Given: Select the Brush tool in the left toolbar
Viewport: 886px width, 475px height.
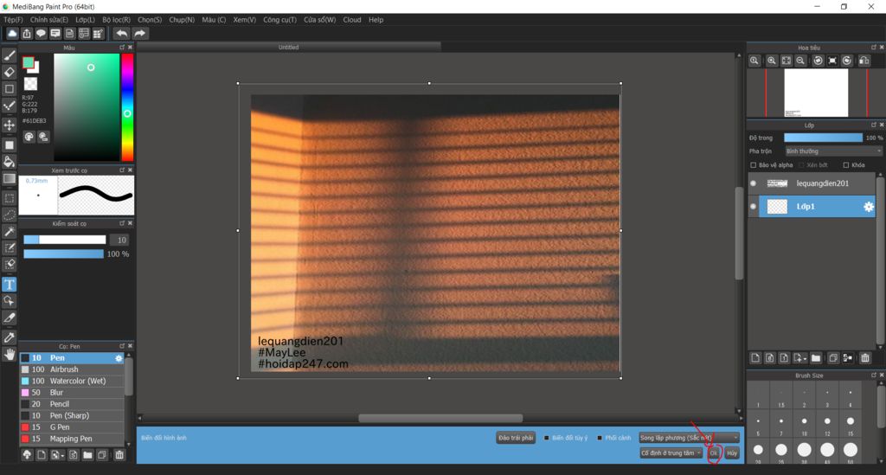Looking at the screenshot, I should [10, 56].
